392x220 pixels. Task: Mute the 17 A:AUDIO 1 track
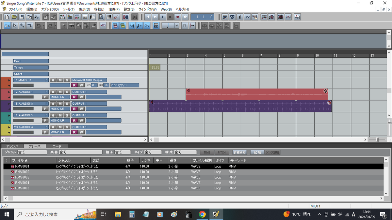tap(60, 92)
